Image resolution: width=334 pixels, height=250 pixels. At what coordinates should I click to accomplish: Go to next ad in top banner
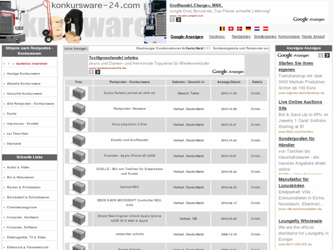pyautogui.click(x=179, y=20)
